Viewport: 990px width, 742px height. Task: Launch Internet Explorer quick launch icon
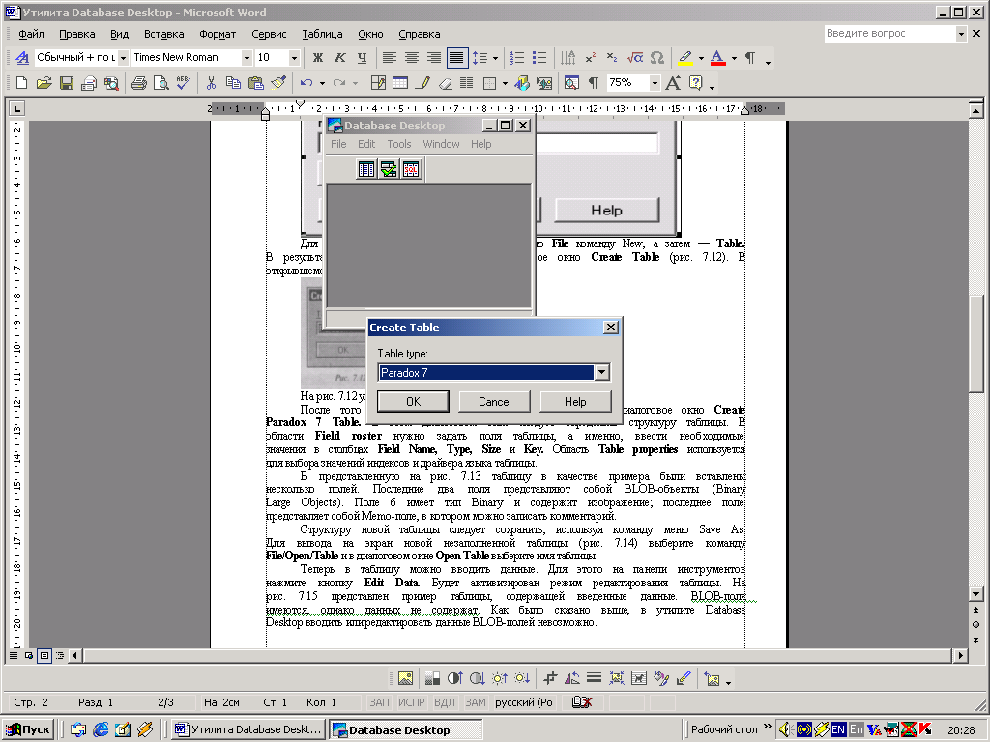pos(101,729)
